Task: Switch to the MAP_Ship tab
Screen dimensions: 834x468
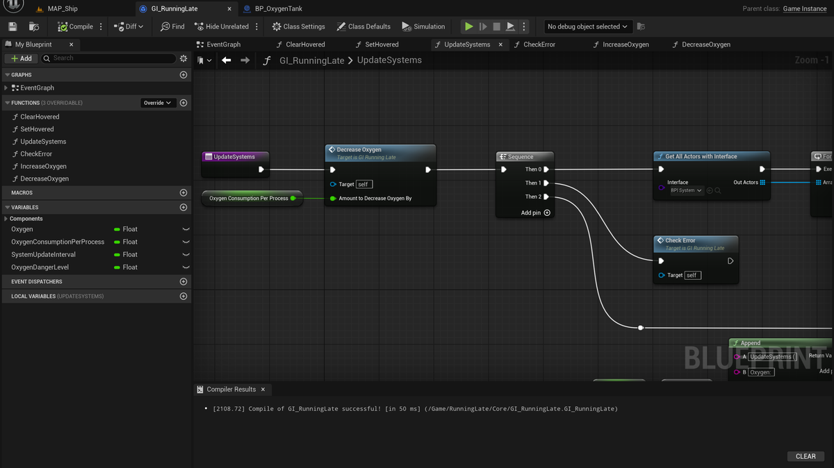Action: coord(63,8)
